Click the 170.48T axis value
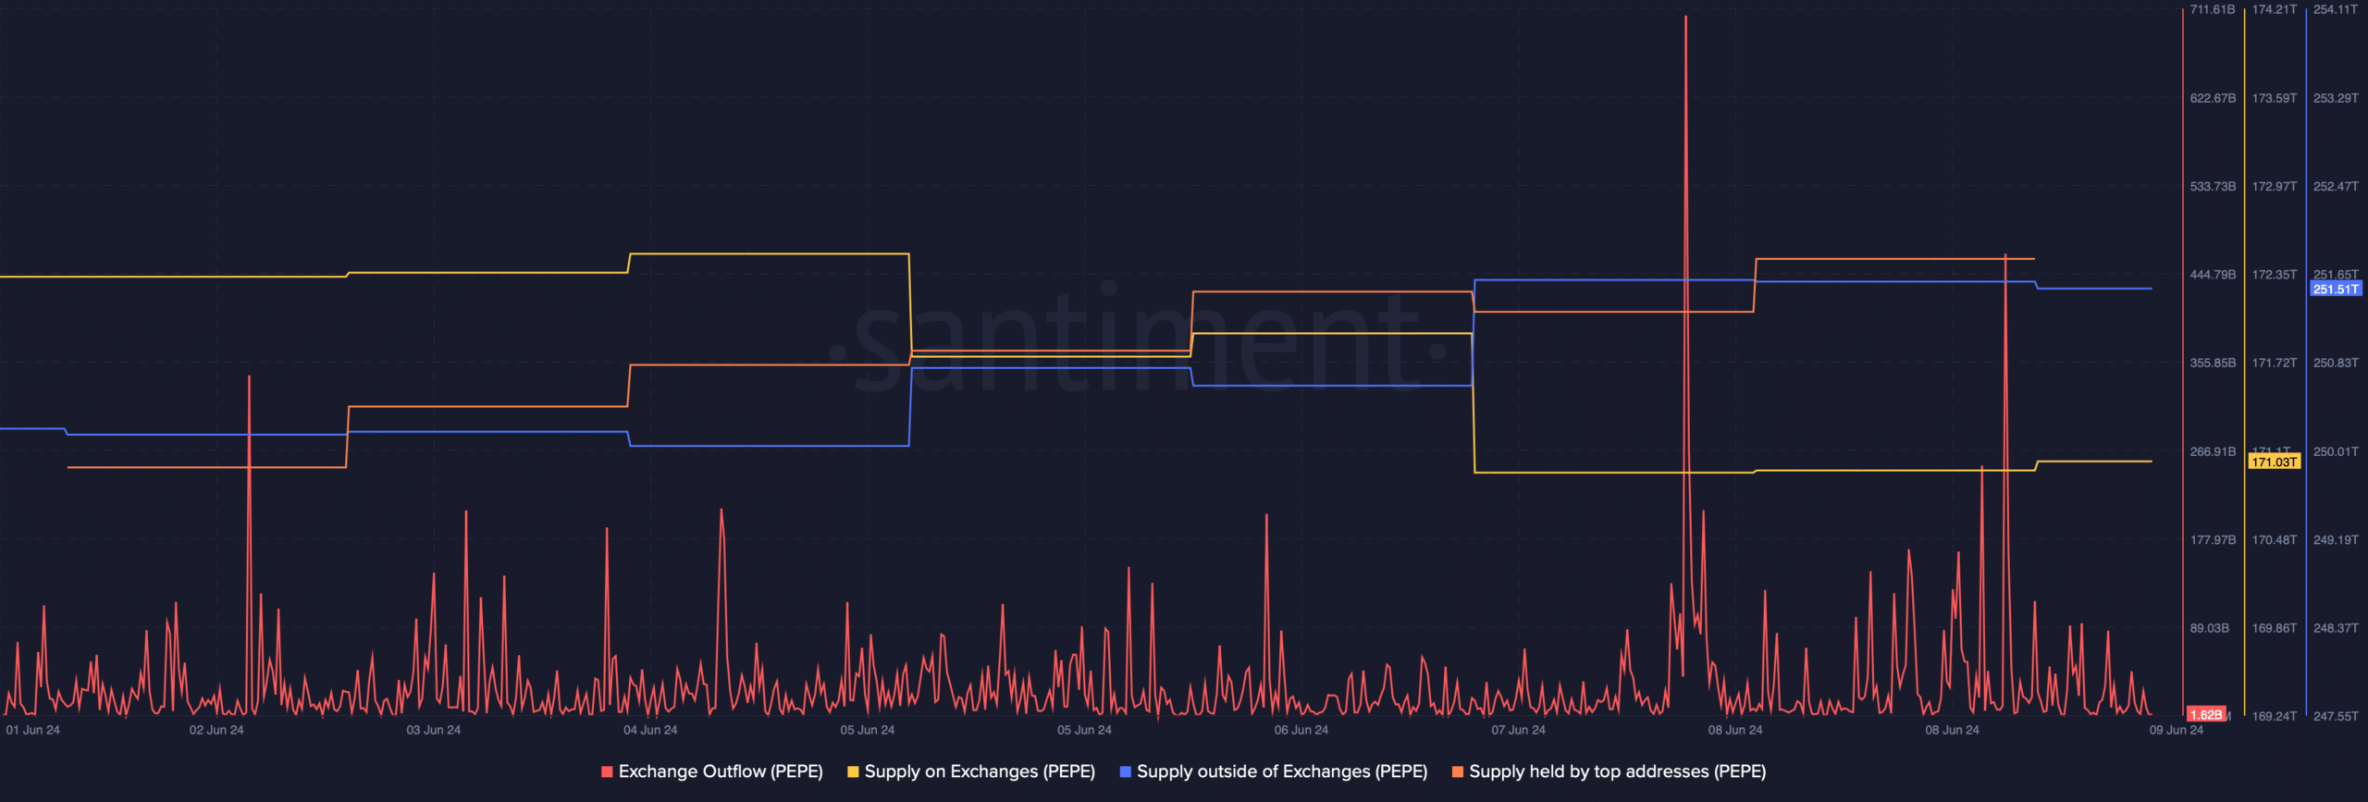This screenshot has height=802, width=2368. click(x=2275, y=539)
